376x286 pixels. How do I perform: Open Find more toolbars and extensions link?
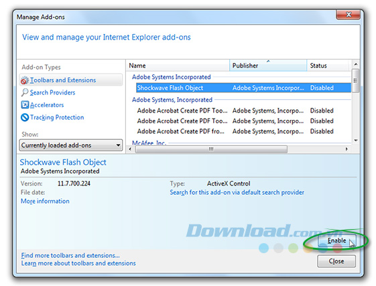click(x=70, y=255)
